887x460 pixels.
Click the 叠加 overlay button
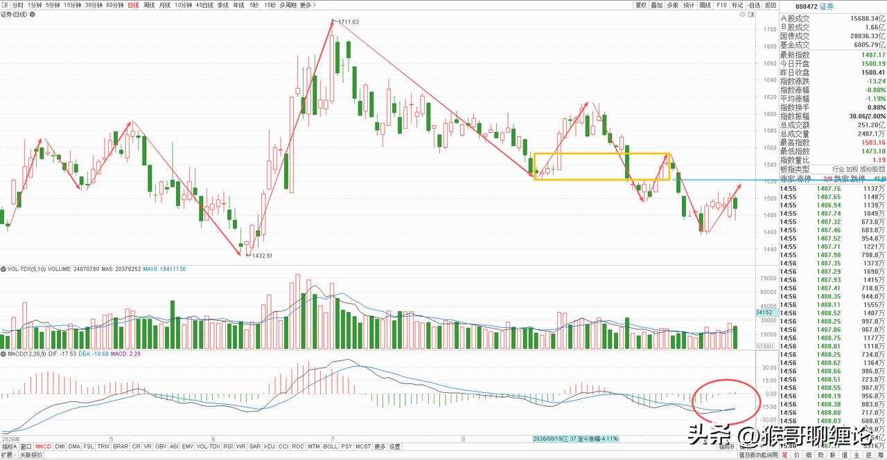657,5
